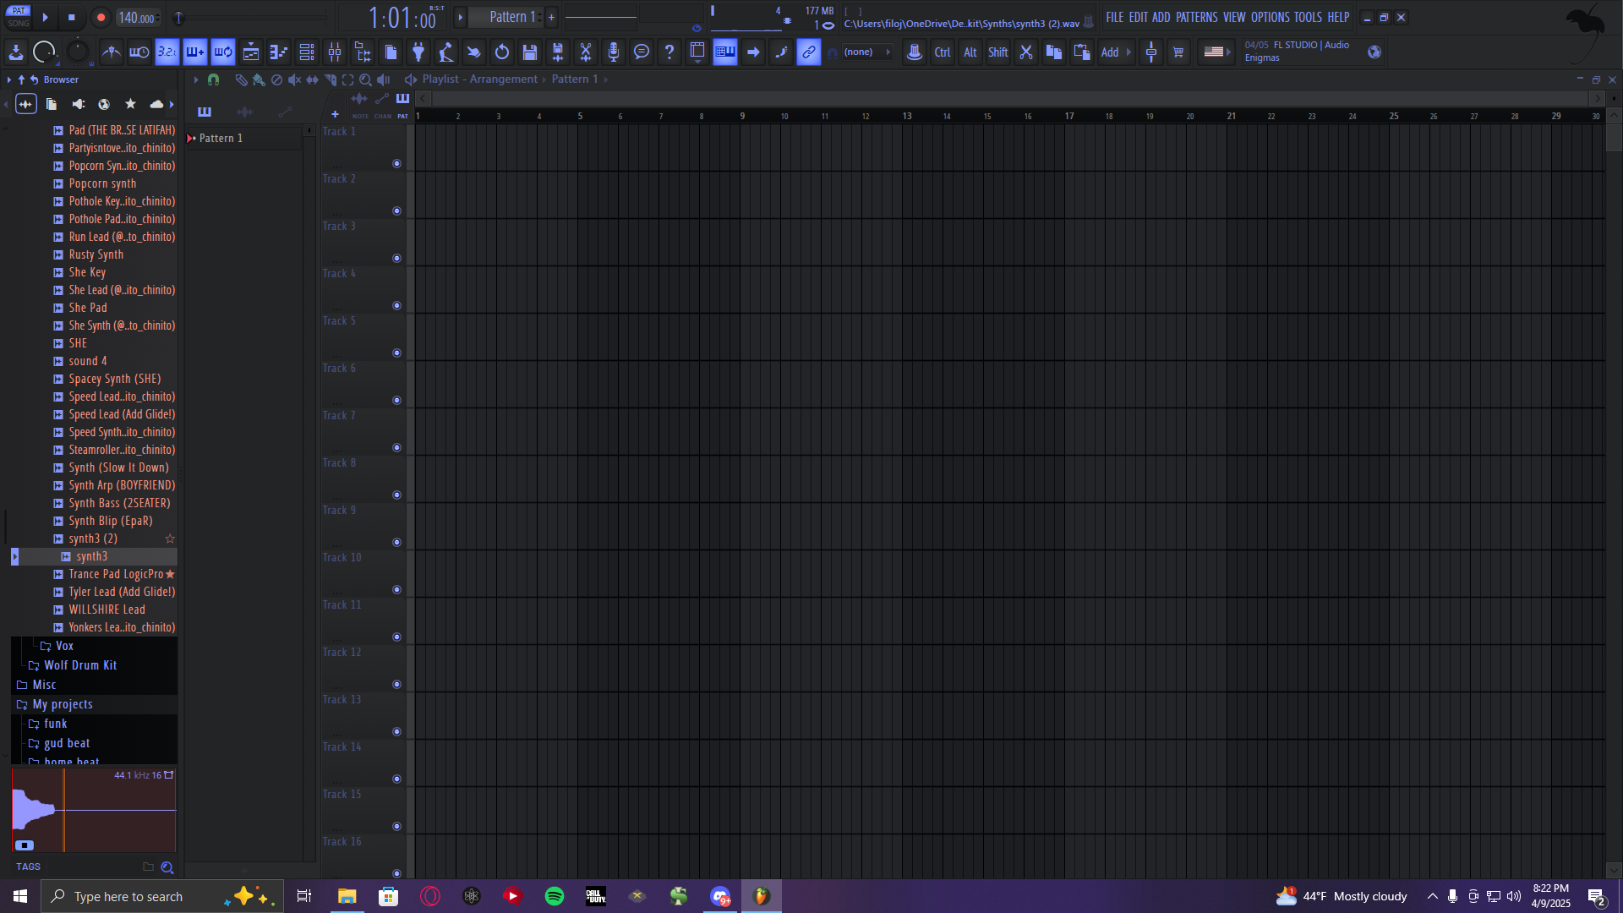Viewport: 1623px width, 913px height.
Task: Select the magnet snap icon in playlist
Action: tap(213, 79)
